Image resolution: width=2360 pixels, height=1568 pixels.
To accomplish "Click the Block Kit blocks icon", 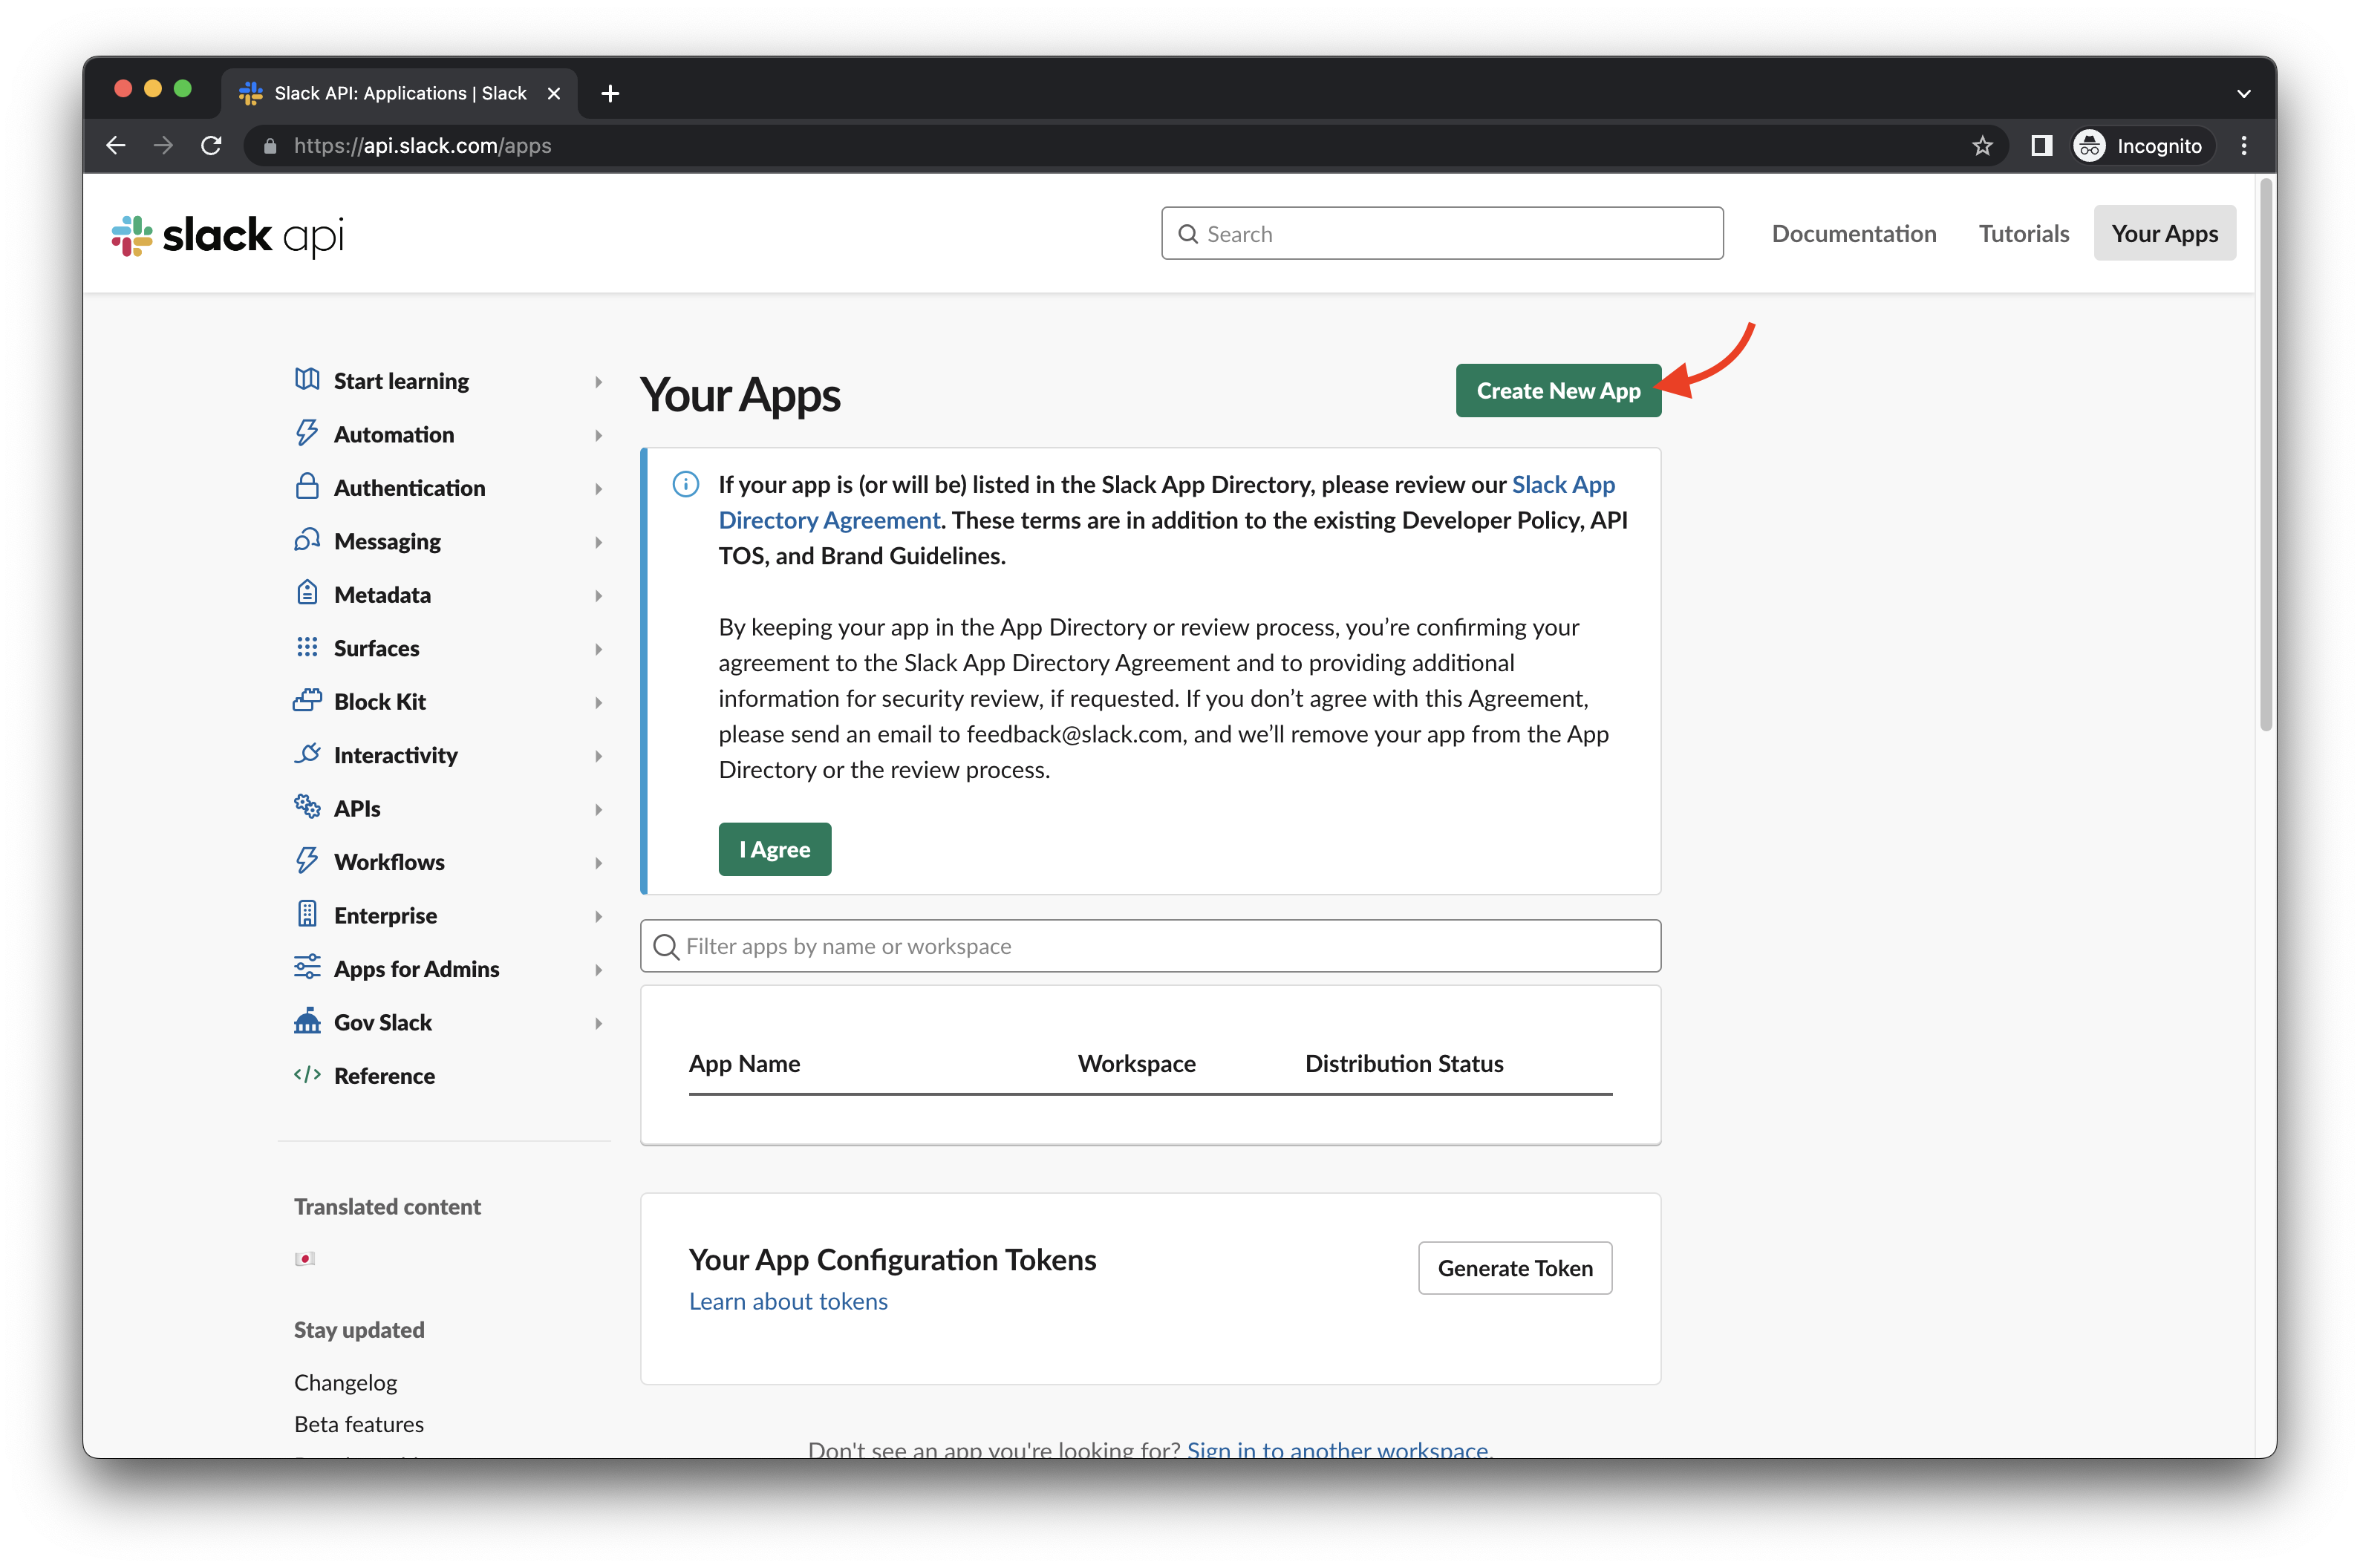I will tap(307, 700).
